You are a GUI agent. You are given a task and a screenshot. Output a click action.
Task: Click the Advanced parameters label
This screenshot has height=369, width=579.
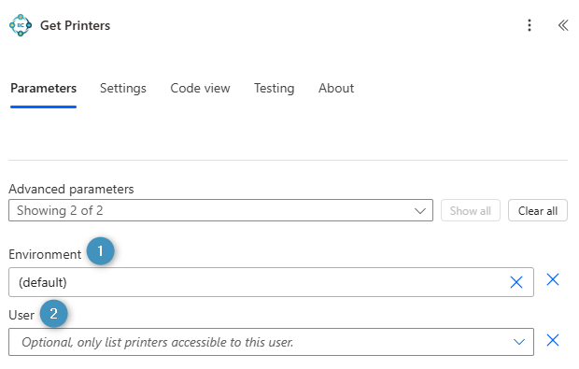71,189
